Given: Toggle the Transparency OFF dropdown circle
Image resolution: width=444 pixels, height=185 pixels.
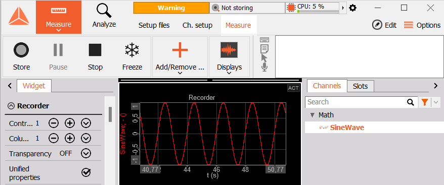Looking at the screenshot, I should (x=86, y=154).
